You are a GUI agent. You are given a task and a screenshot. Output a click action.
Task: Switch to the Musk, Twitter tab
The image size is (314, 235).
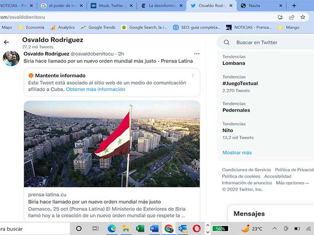coord(112,6)
